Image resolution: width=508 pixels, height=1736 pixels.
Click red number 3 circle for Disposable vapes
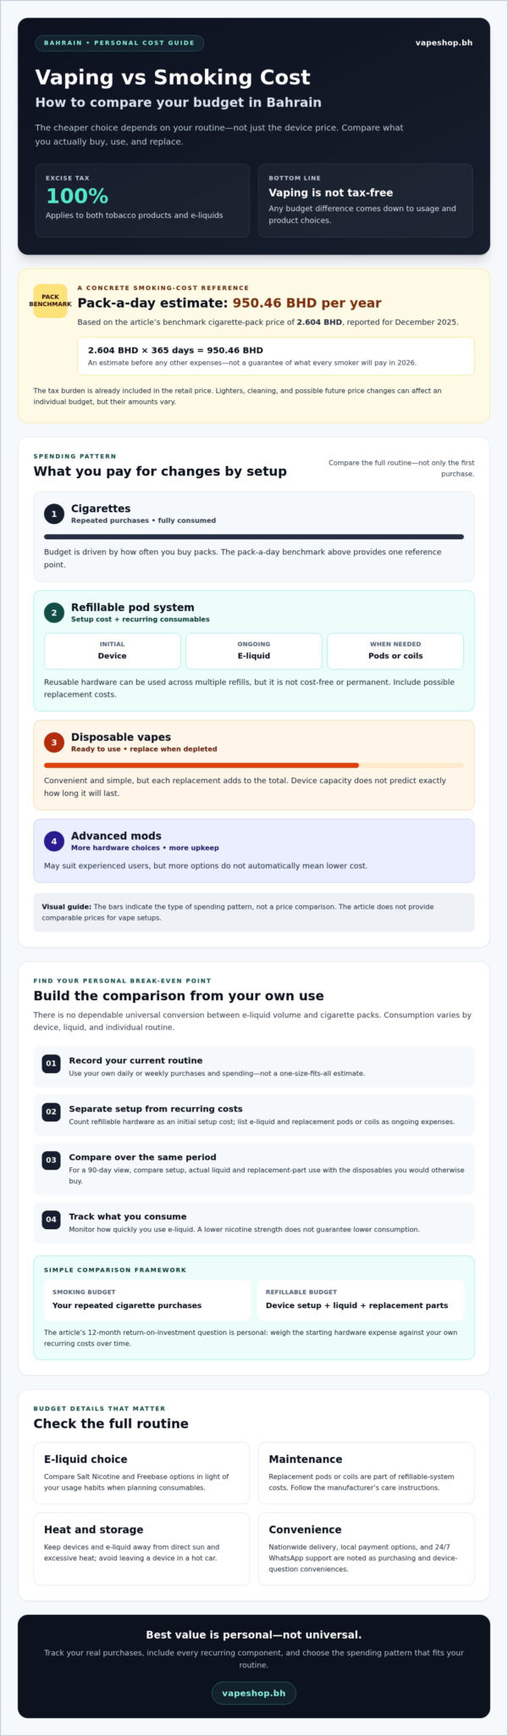54,743
